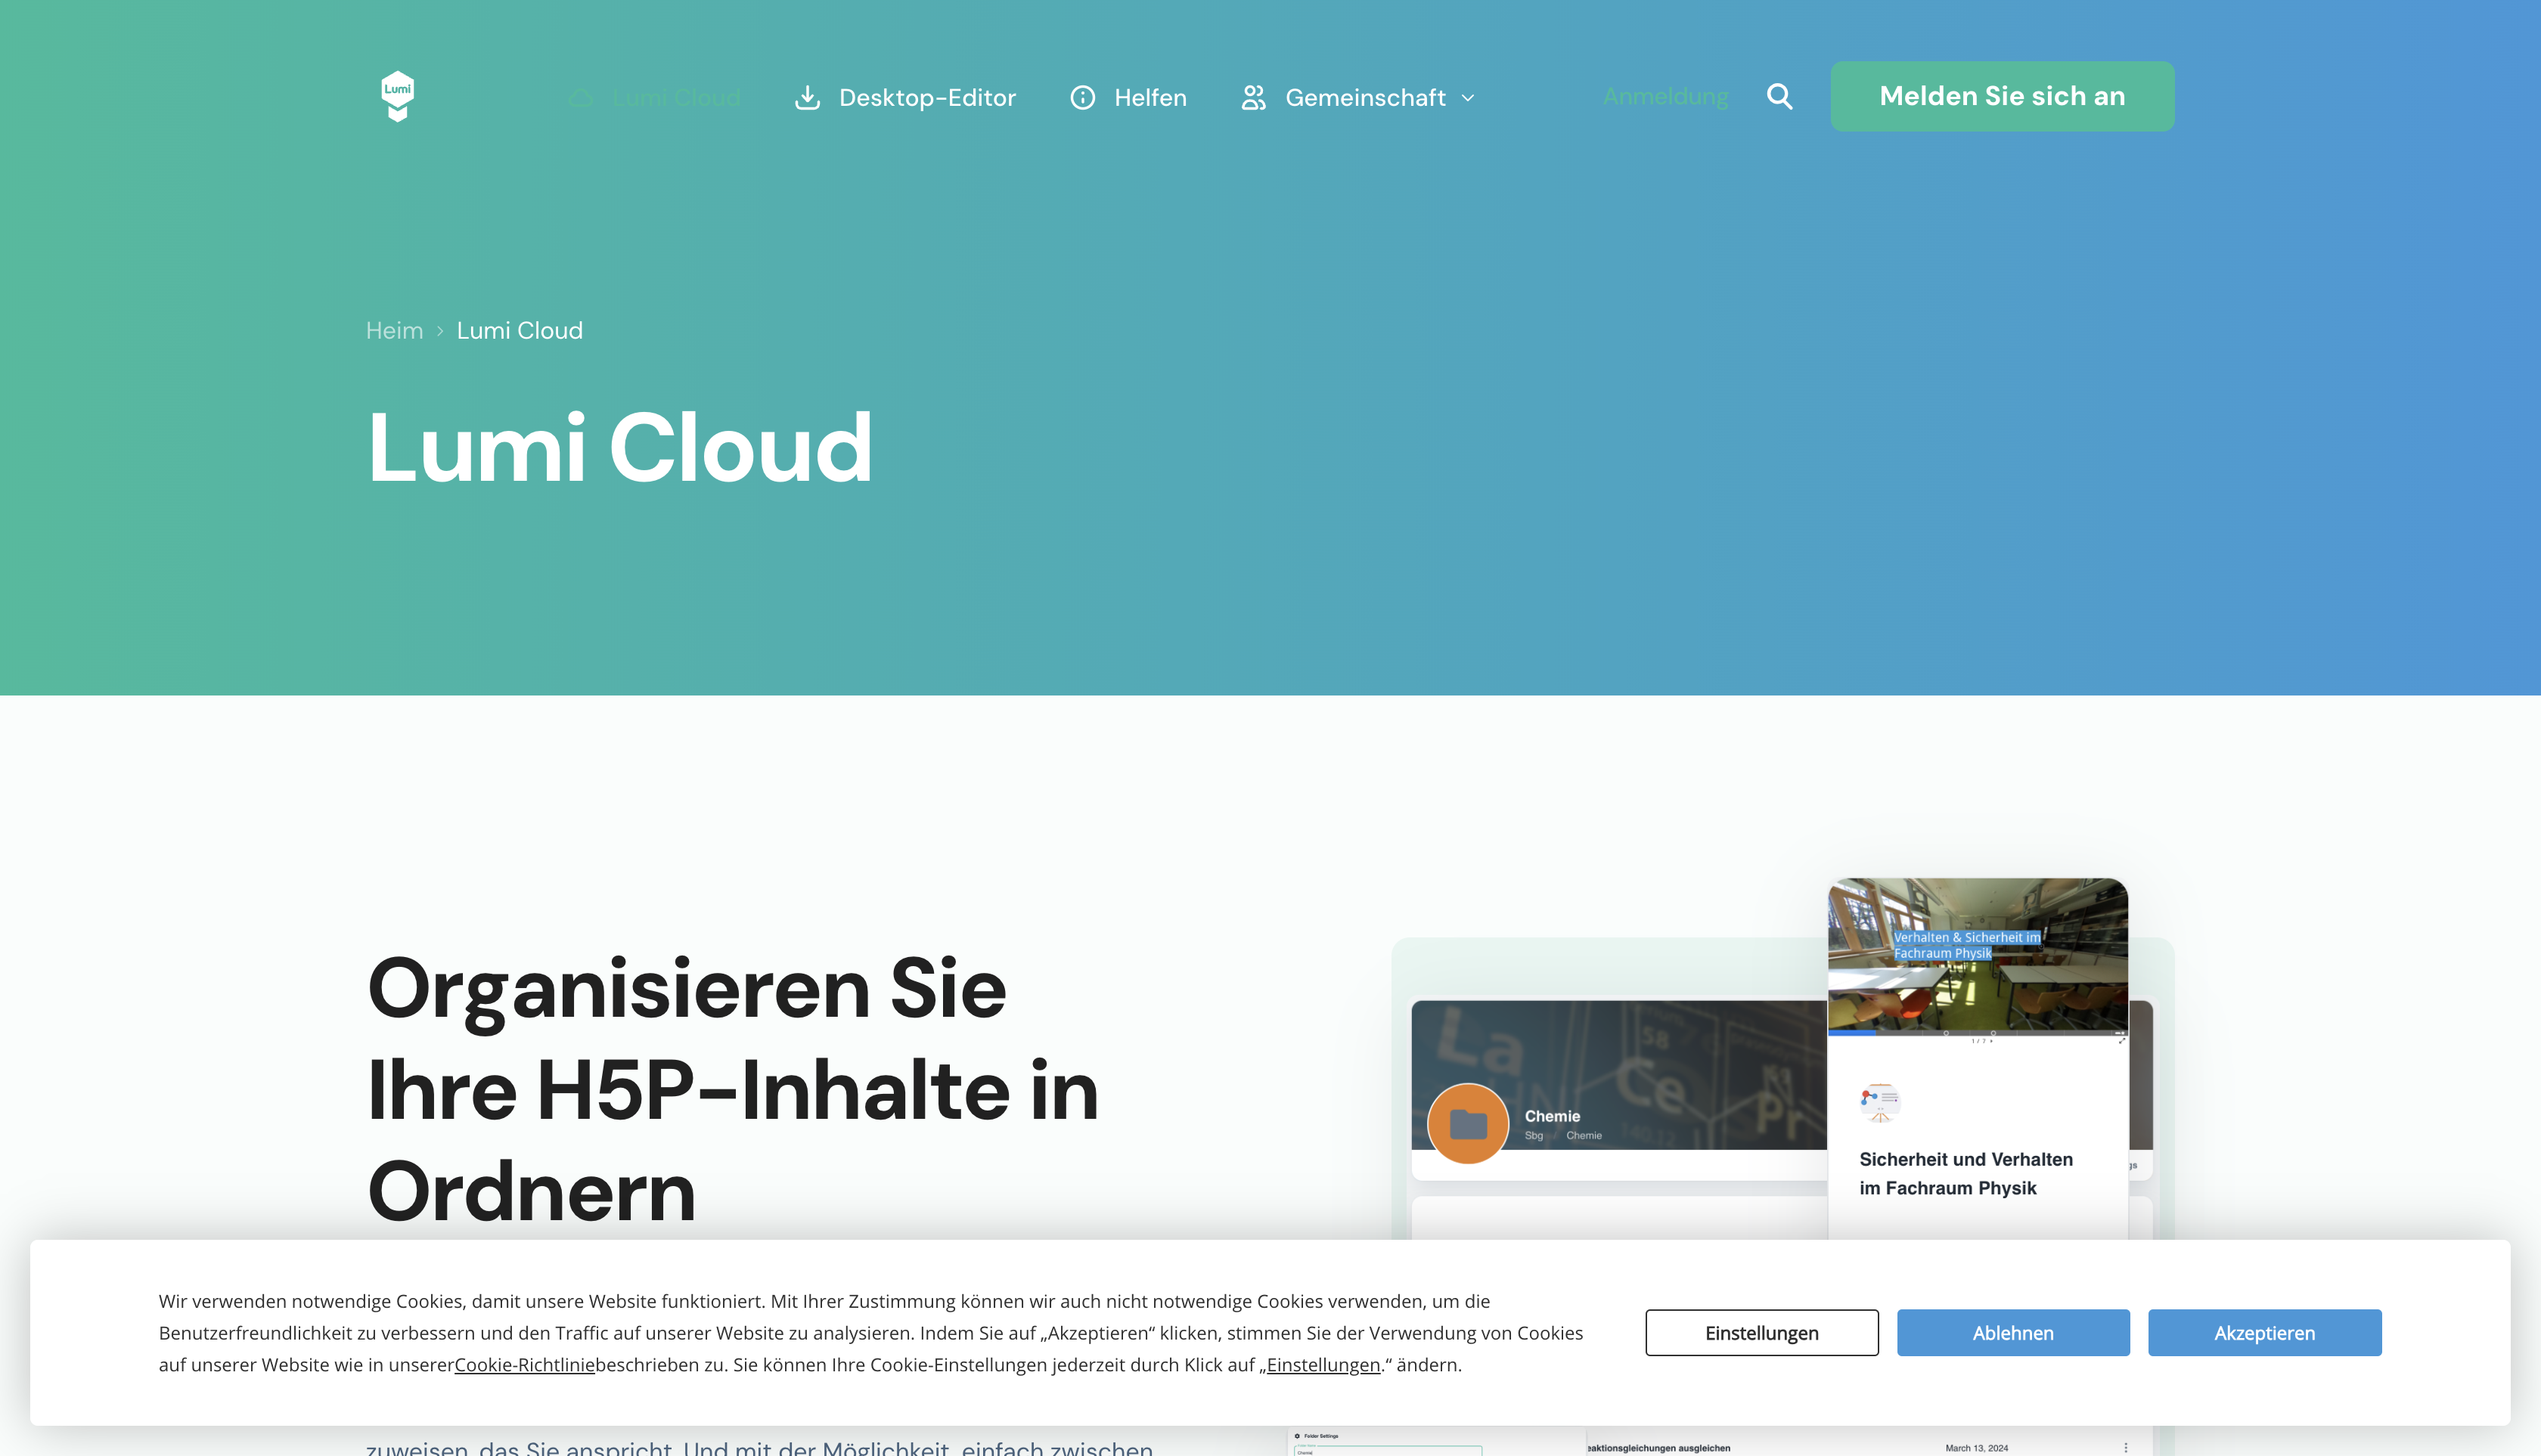This screenshot has height=1456, width=2541.
Task: Open the search magnifier icon
Action: [1779, 96]
